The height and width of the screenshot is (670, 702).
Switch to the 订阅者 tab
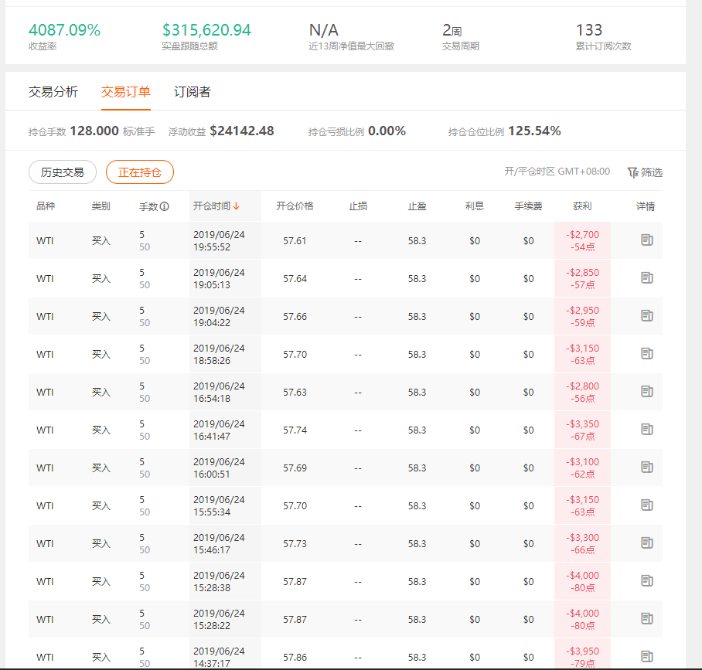click(x=193, y=92)
